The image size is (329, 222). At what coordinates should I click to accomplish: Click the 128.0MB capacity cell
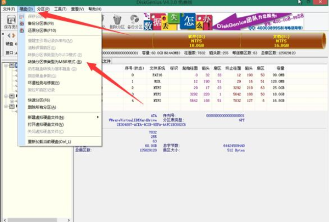point(279,82)
